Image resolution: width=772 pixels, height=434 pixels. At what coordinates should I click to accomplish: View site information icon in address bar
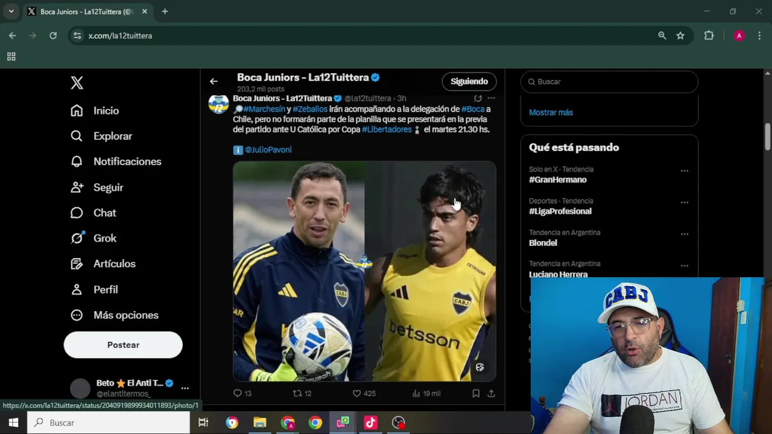tap(77, 36)
